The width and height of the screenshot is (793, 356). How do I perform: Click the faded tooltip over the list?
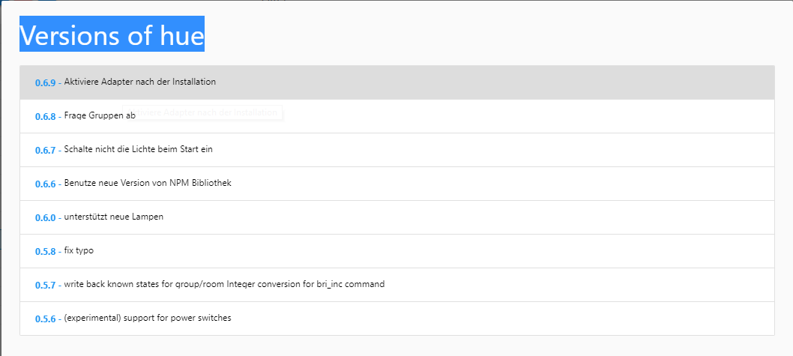click(x=203, y=112)
